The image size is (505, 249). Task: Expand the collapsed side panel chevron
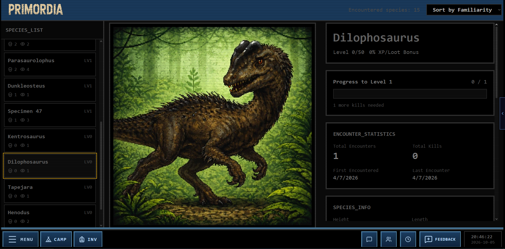503,113
